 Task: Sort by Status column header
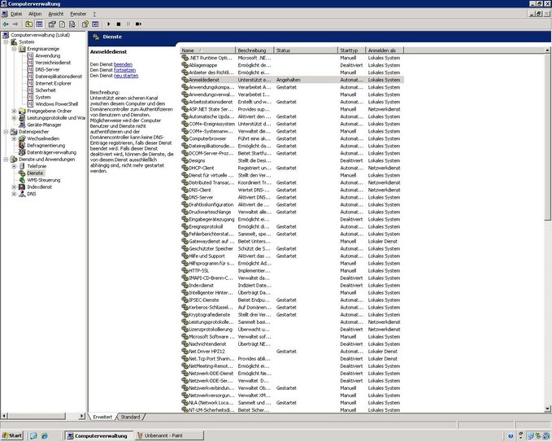[x=306, y=50]
